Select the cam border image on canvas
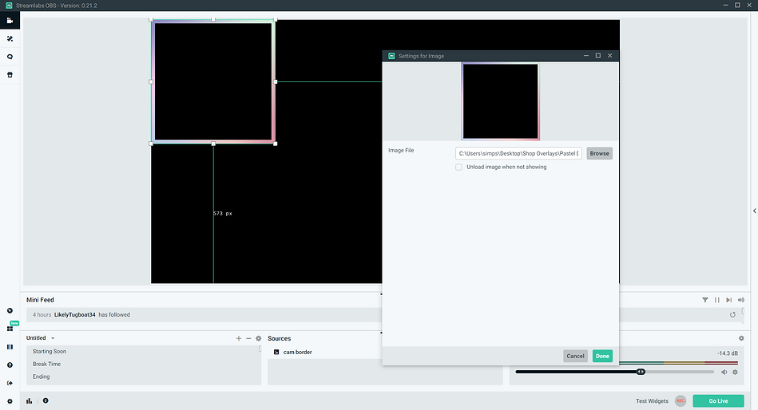 coord(213,81)
